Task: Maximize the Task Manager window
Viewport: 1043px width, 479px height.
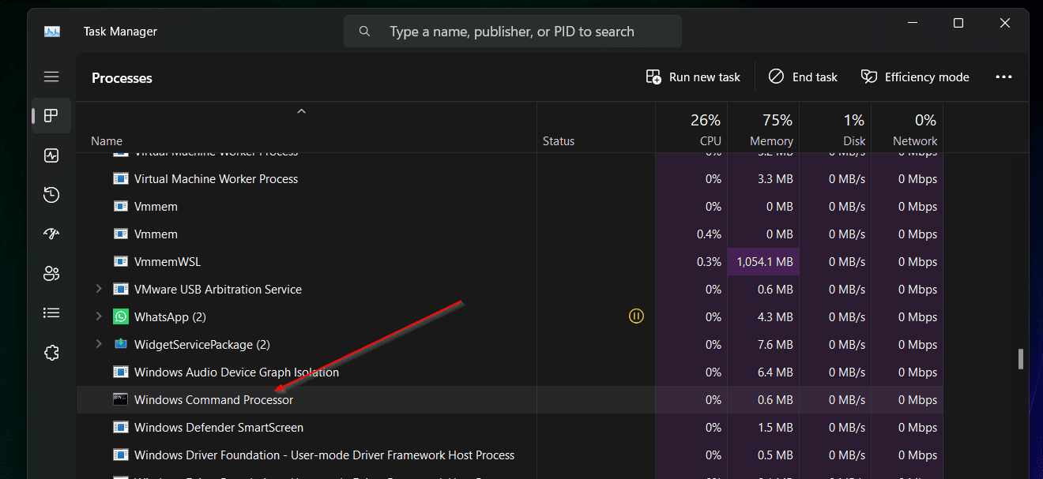Action: pos(958,24)
